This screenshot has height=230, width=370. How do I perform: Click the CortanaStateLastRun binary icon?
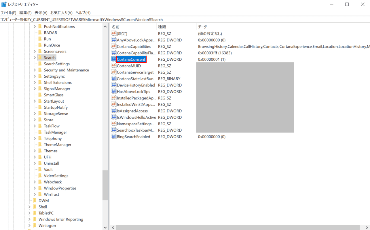tap(113, 78)
